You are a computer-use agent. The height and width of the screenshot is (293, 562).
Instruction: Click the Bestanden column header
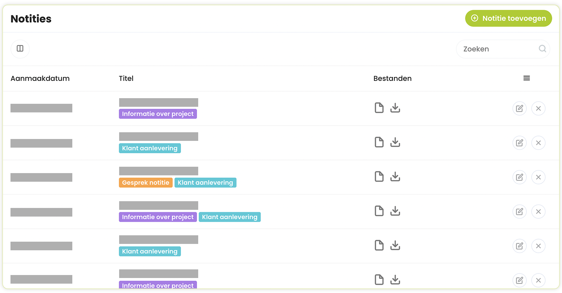392,79
